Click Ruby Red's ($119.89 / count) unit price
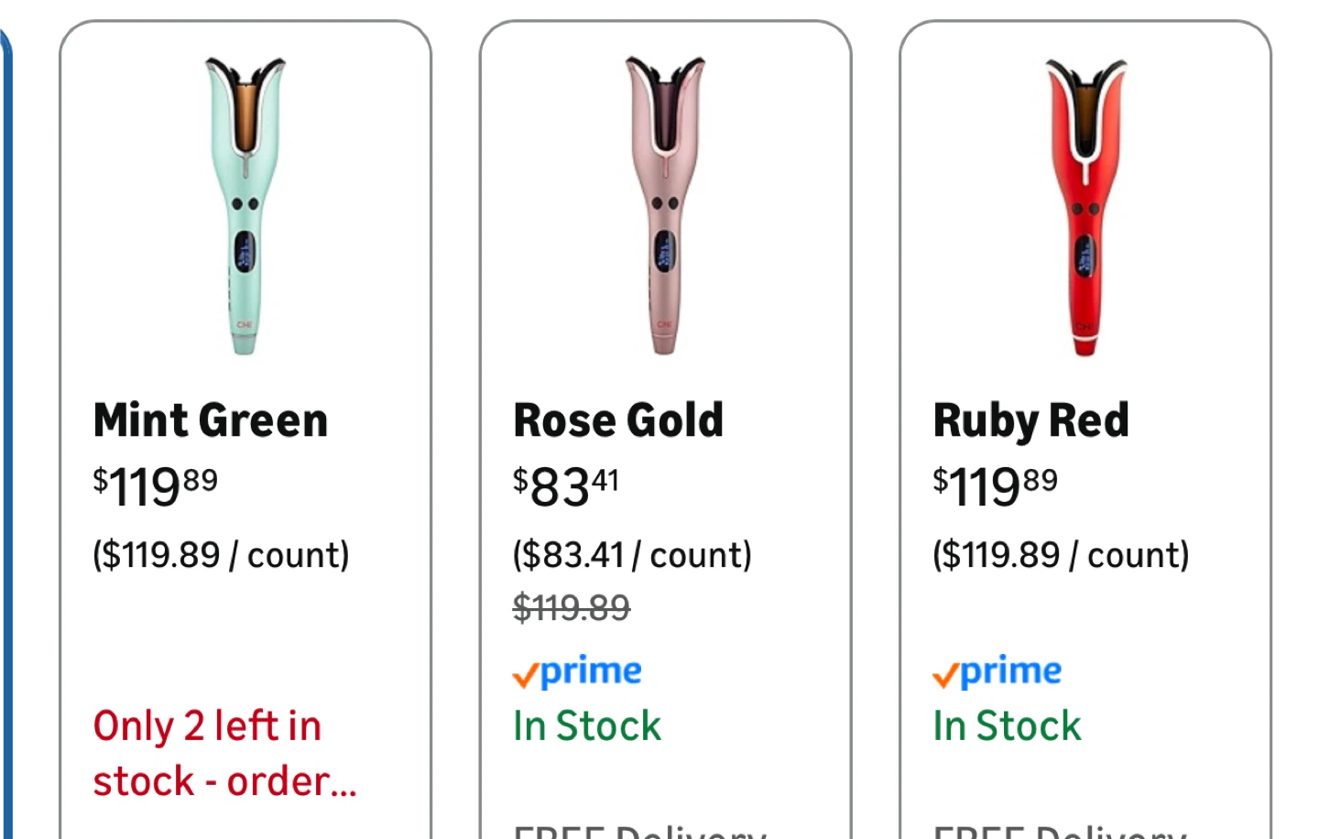The height and width of the screenshot is (839, 1319). [1061, 555]
